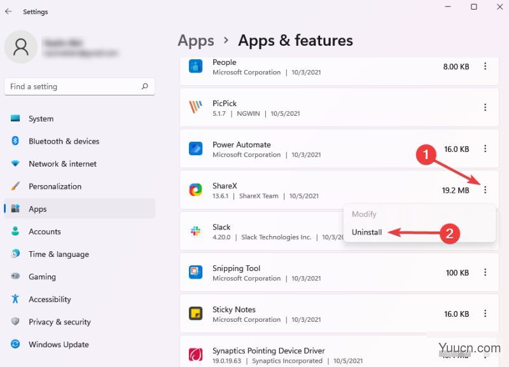
Task: Click the Apps sidebar icon
Action: click(x=15, y=209)
